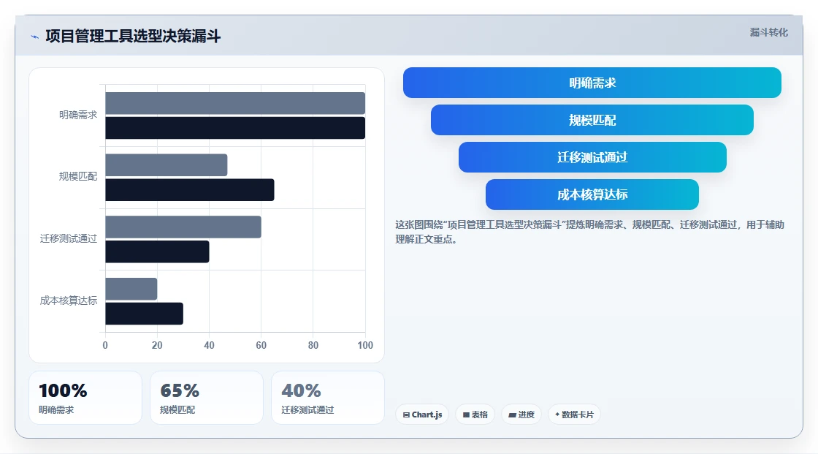The height and width of the screenshot is (454, 818).
Task: Click the 数据卡片 tag chip
Action: [x=574, y=415]
